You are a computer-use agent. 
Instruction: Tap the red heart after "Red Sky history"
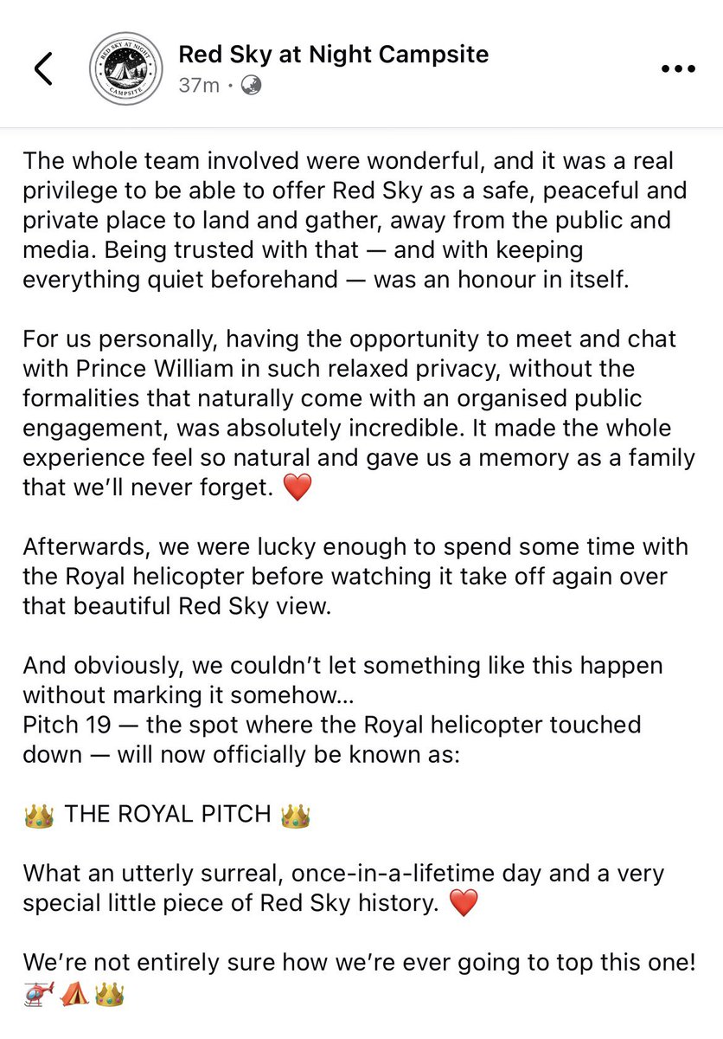(464, 905)
